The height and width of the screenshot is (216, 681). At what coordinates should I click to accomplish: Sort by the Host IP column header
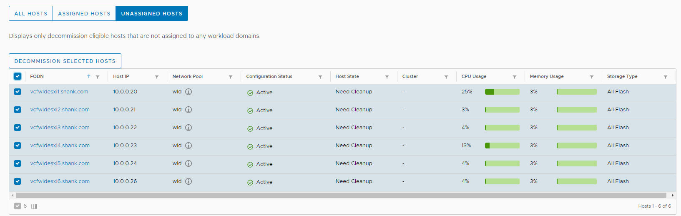click(121, 76)
